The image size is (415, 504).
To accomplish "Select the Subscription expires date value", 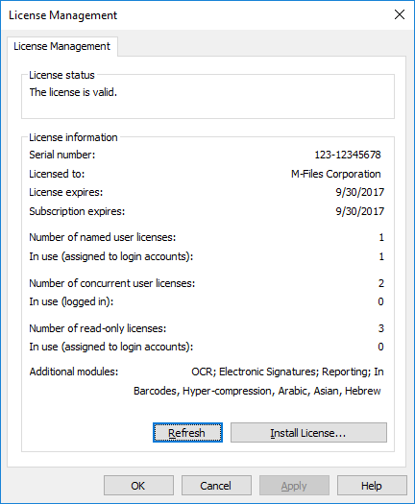I will (359, 211).
